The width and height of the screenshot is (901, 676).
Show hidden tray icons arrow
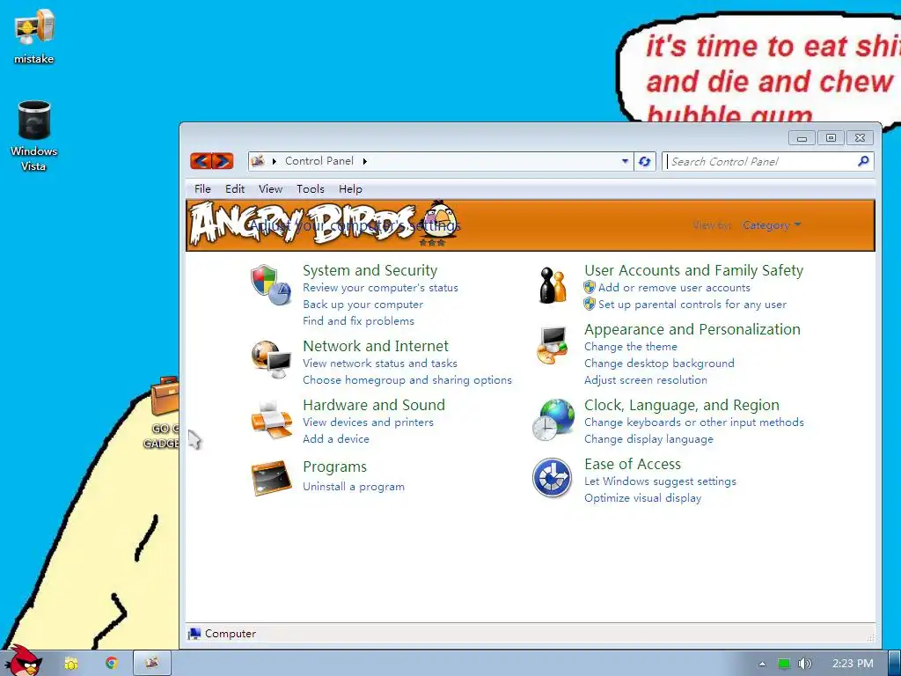coord(762,664)
